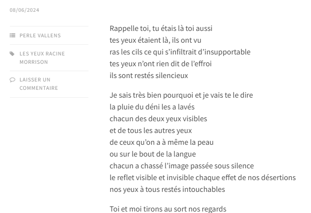Screen dimensions: 311x213
Task: Click the line starting "ras les cils"
Action: pyautogui.click(x=180, y=52)
